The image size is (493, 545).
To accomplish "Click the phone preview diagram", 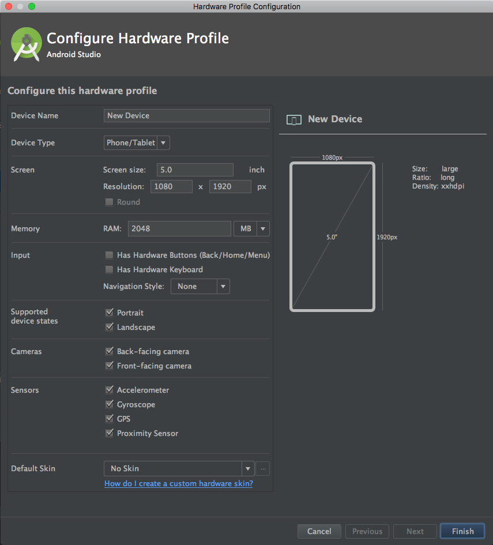I will click(x=332, y=236).
